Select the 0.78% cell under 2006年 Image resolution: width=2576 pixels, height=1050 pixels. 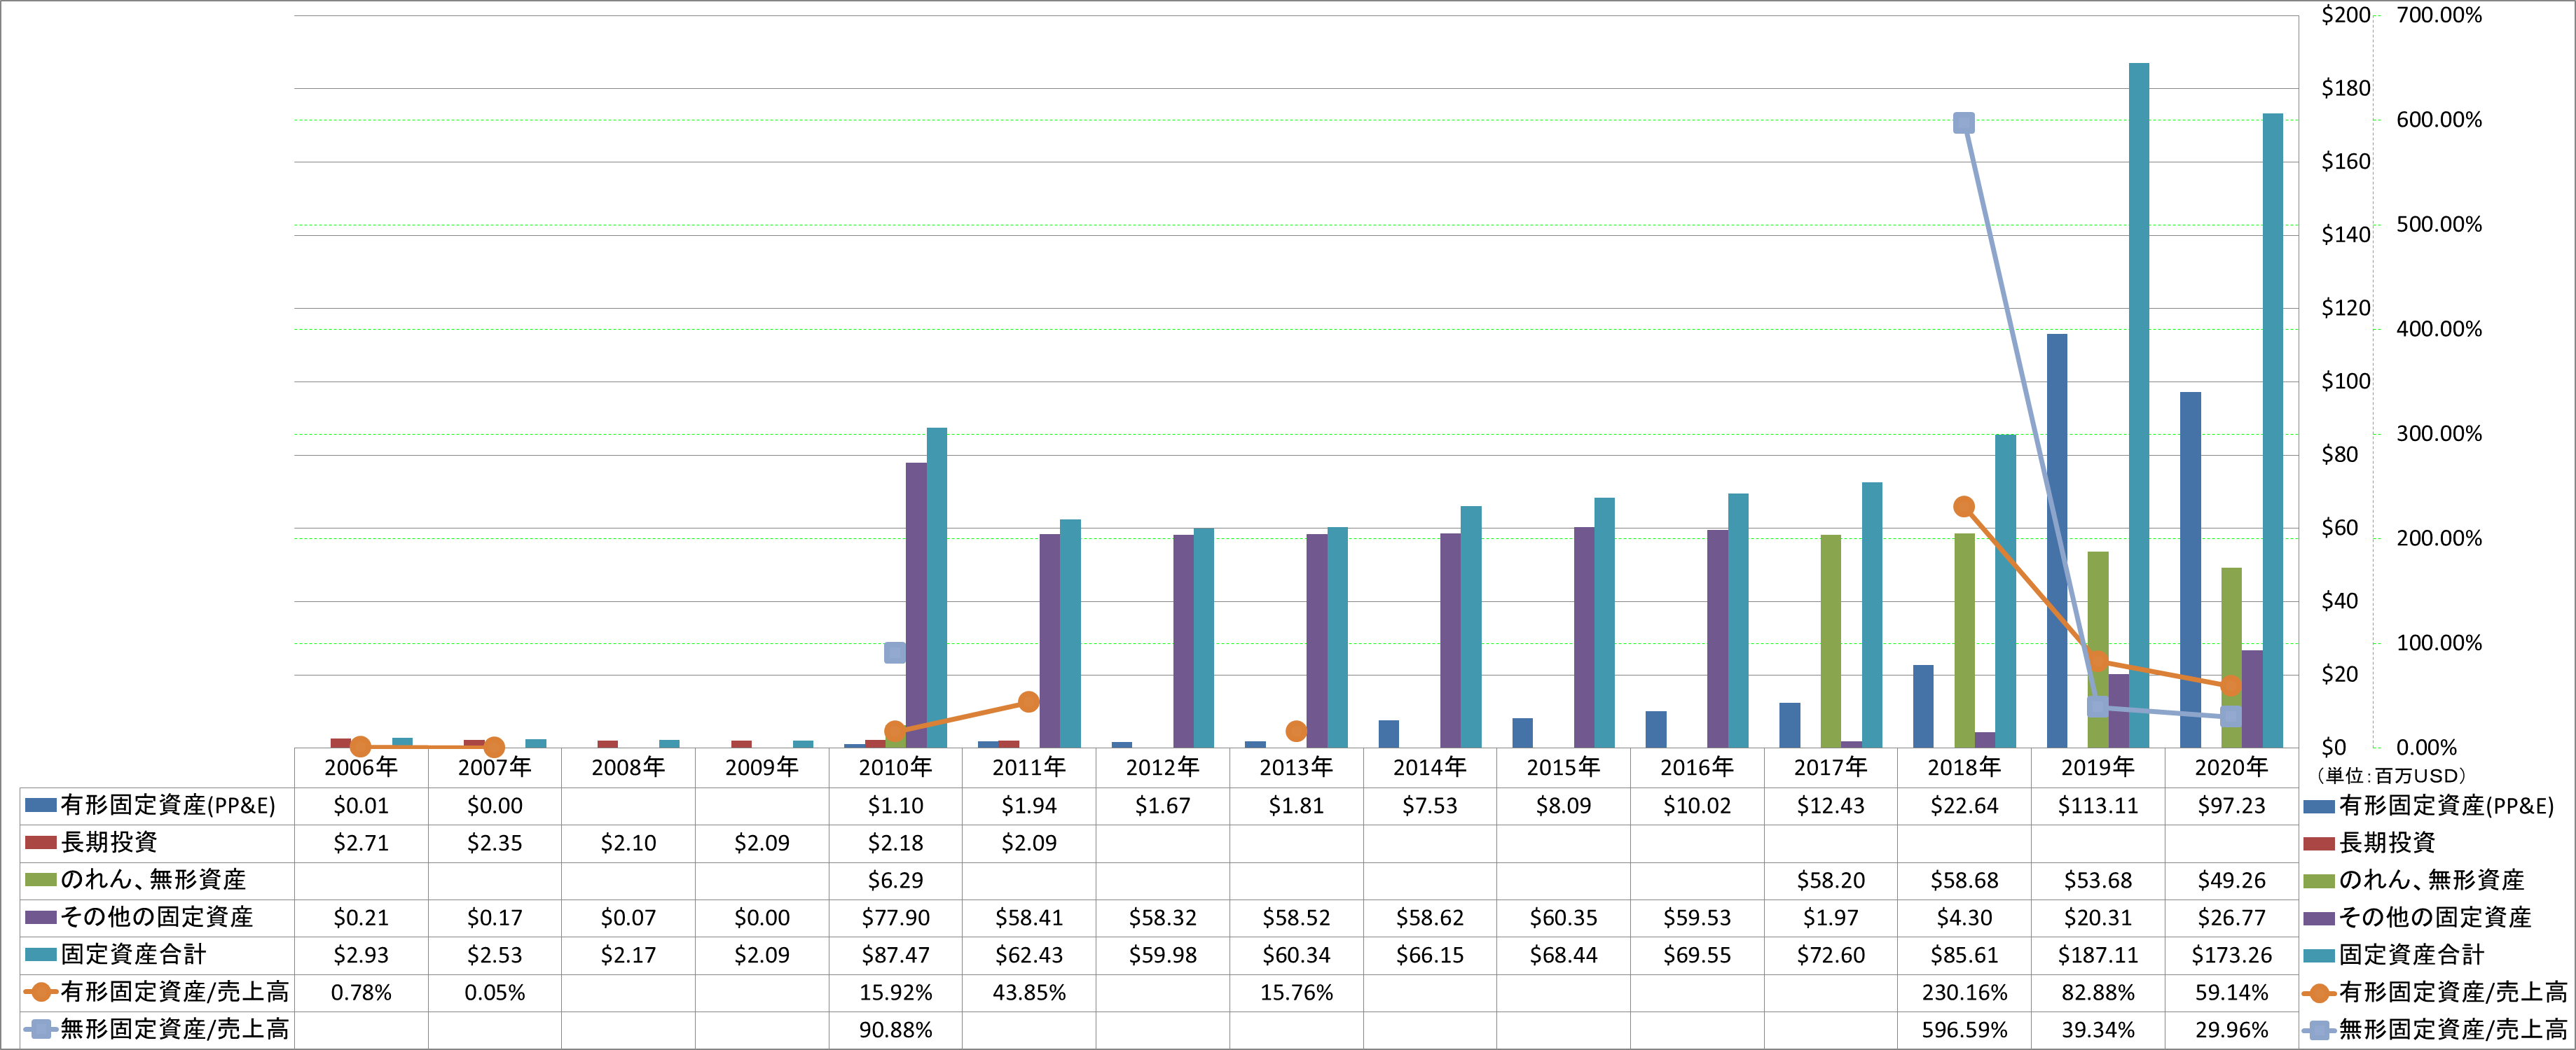pyautogui.click(x=361, y=993)
